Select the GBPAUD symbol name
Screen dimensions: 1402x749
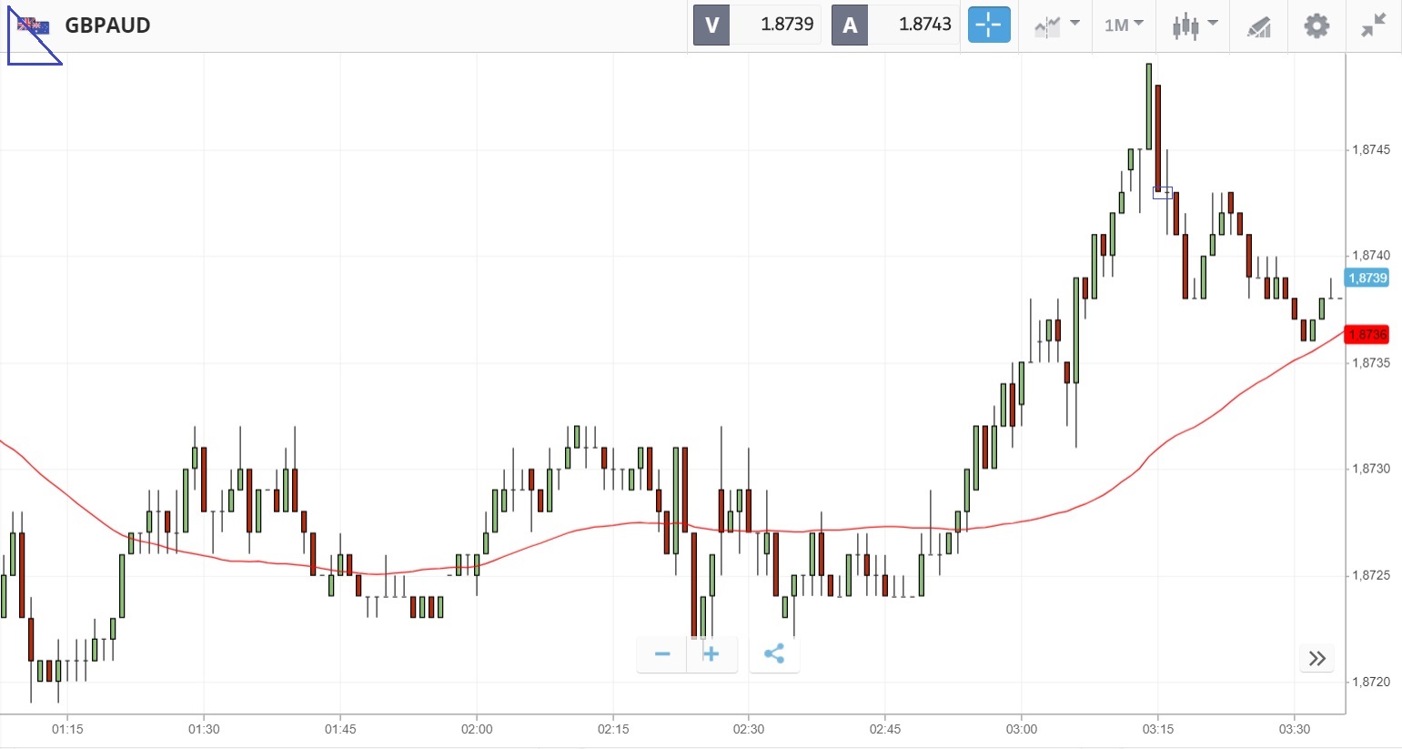107,25
